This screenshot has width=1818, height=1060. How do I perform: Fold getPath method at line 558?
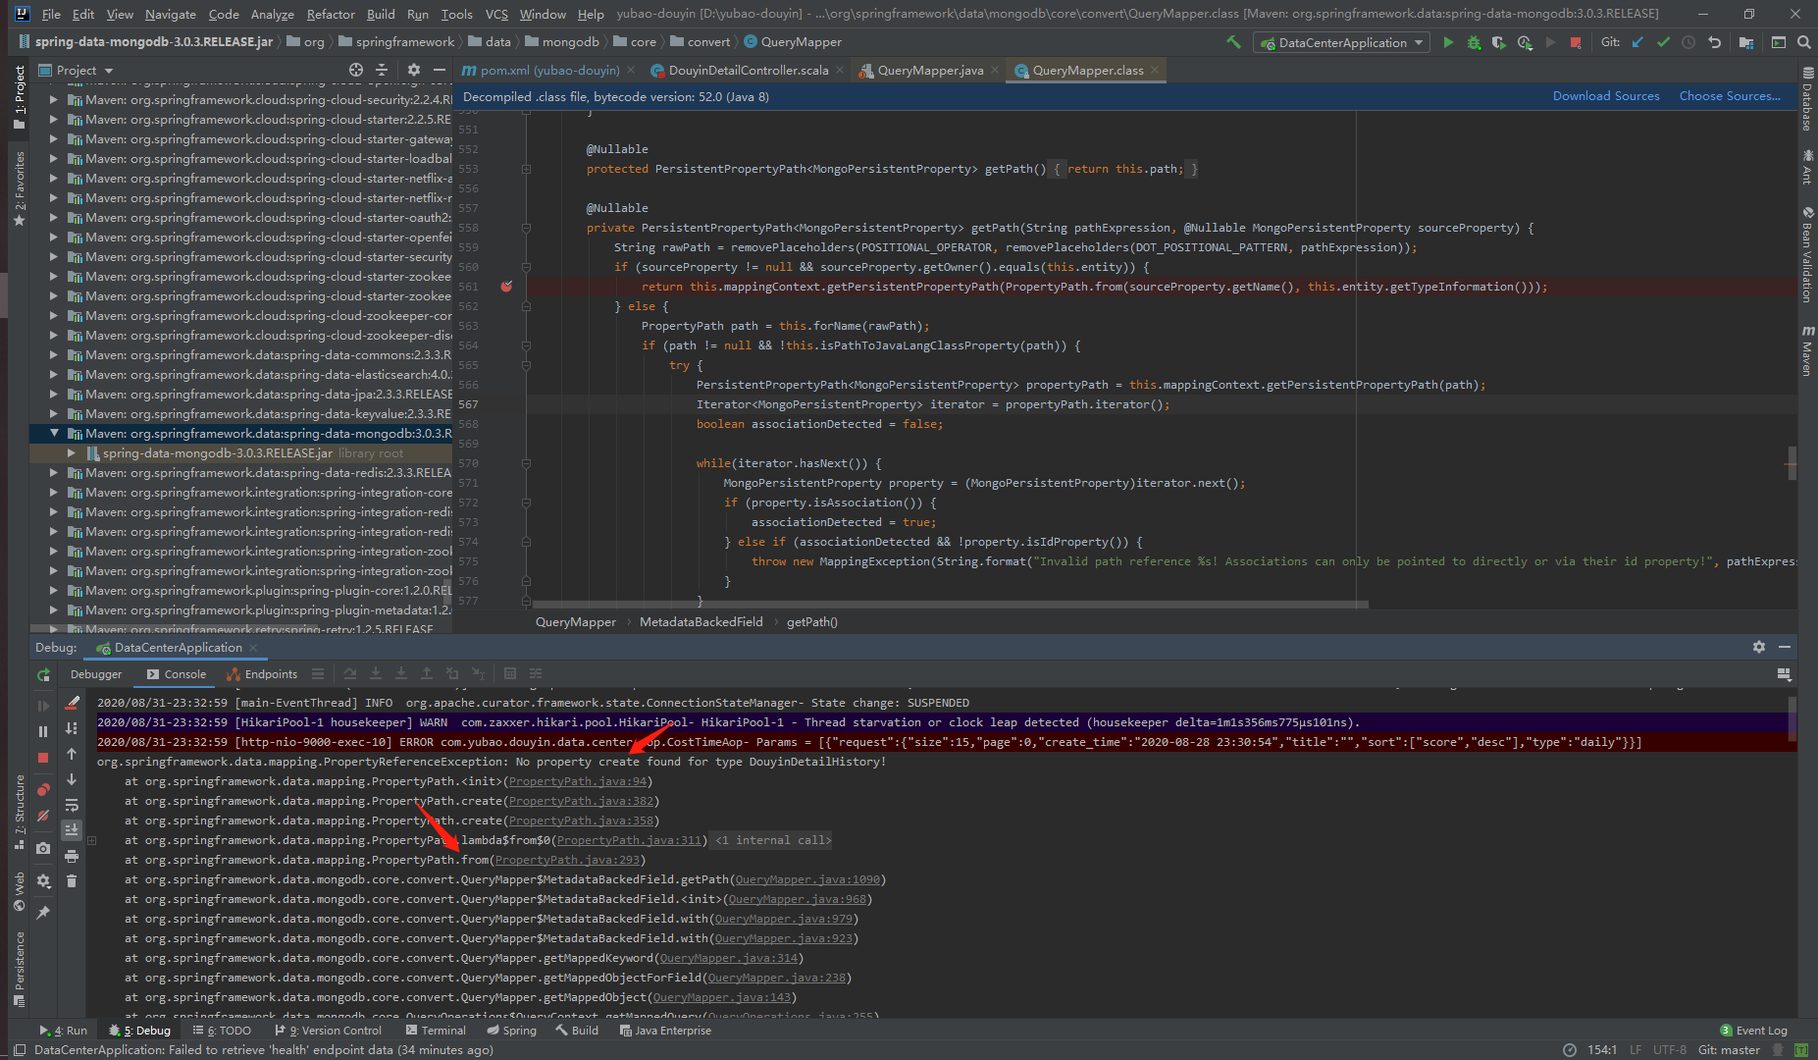527,228
